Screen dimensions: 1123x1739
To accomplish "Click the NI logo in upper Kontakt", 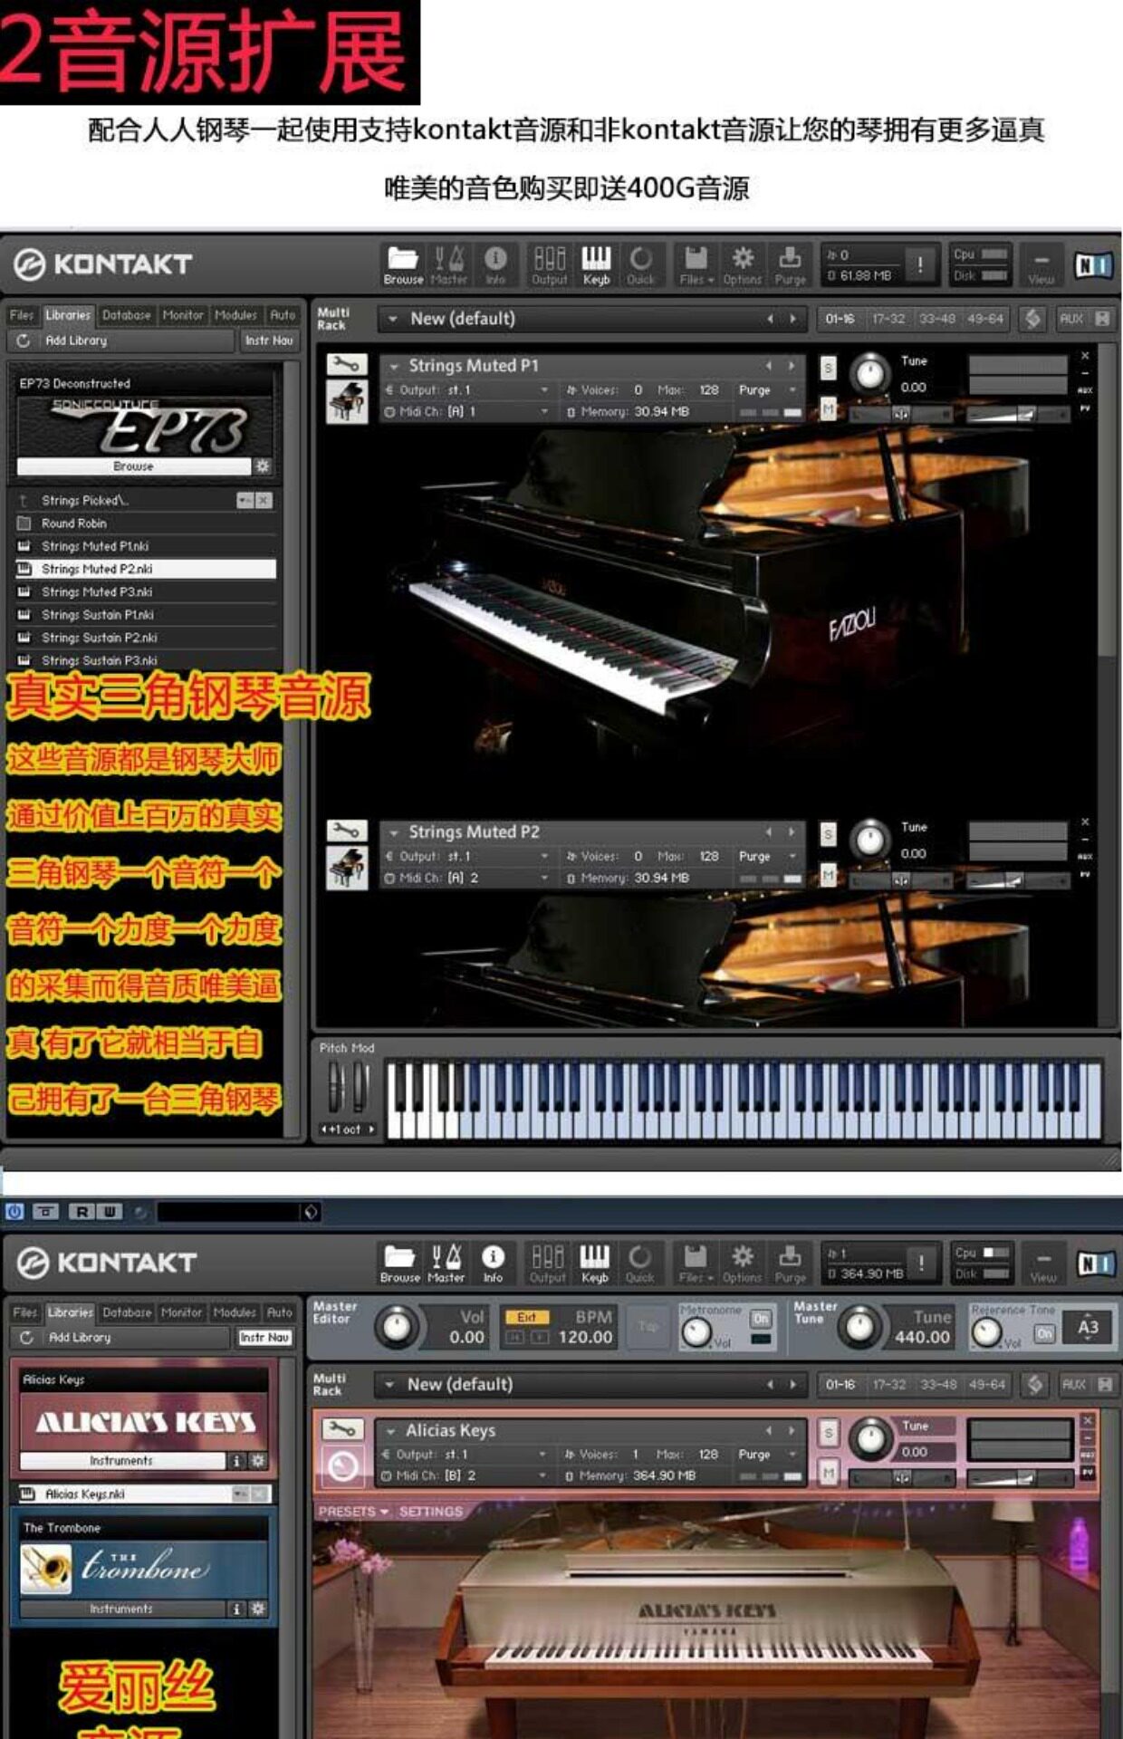I will [1092, 265].
